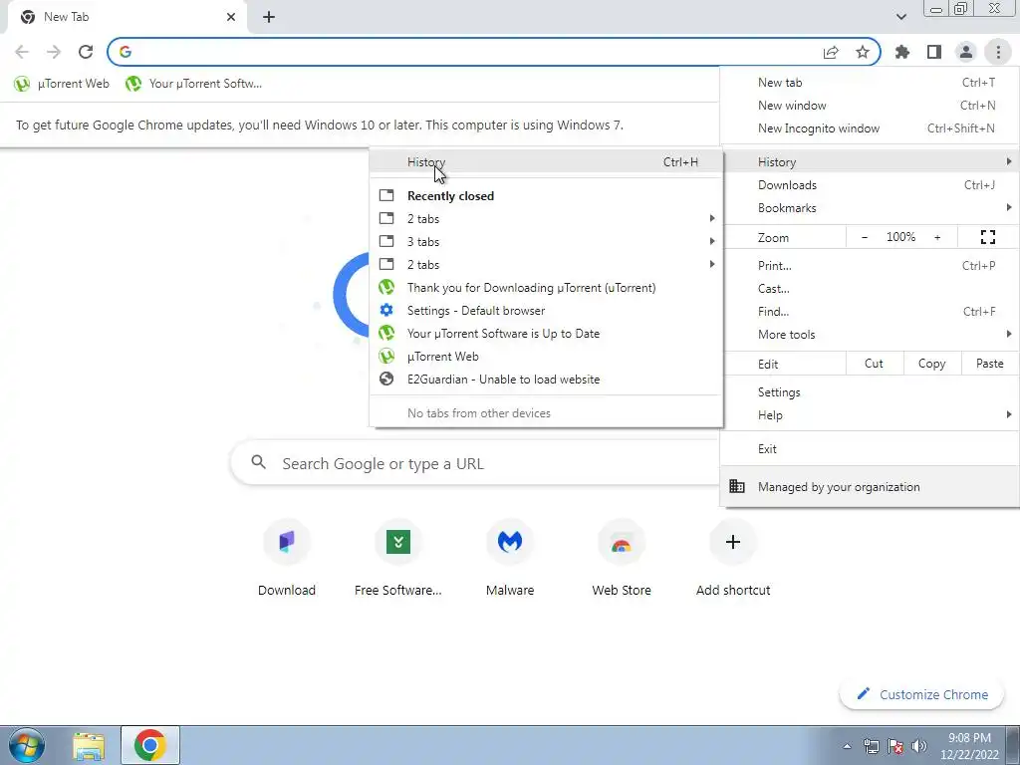1020x765 pixels.
Task: Click the three-dot Chrome menu button
Action: (998, 52)
